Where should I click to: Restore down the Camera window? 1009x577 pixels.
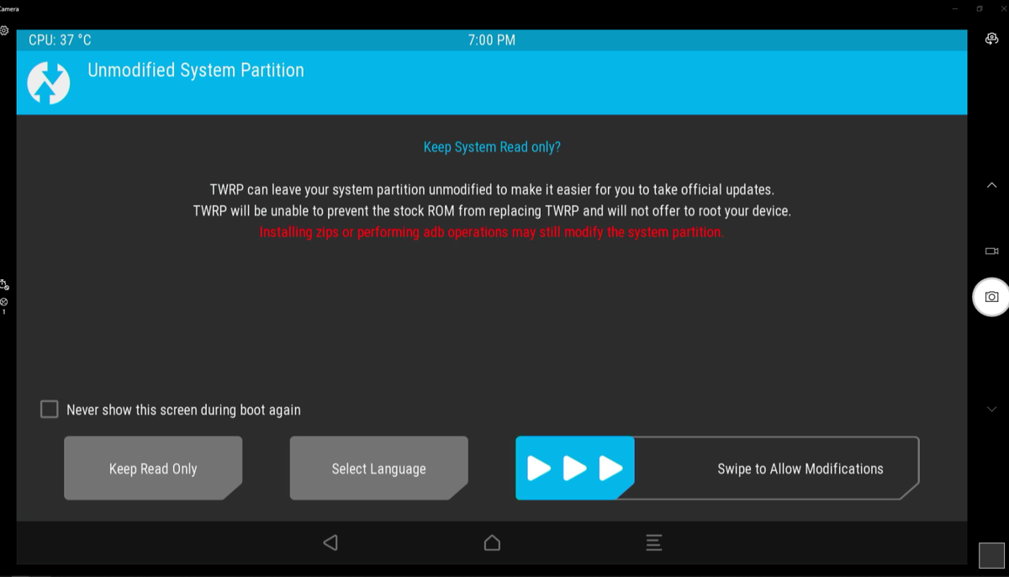coord(979,8)
